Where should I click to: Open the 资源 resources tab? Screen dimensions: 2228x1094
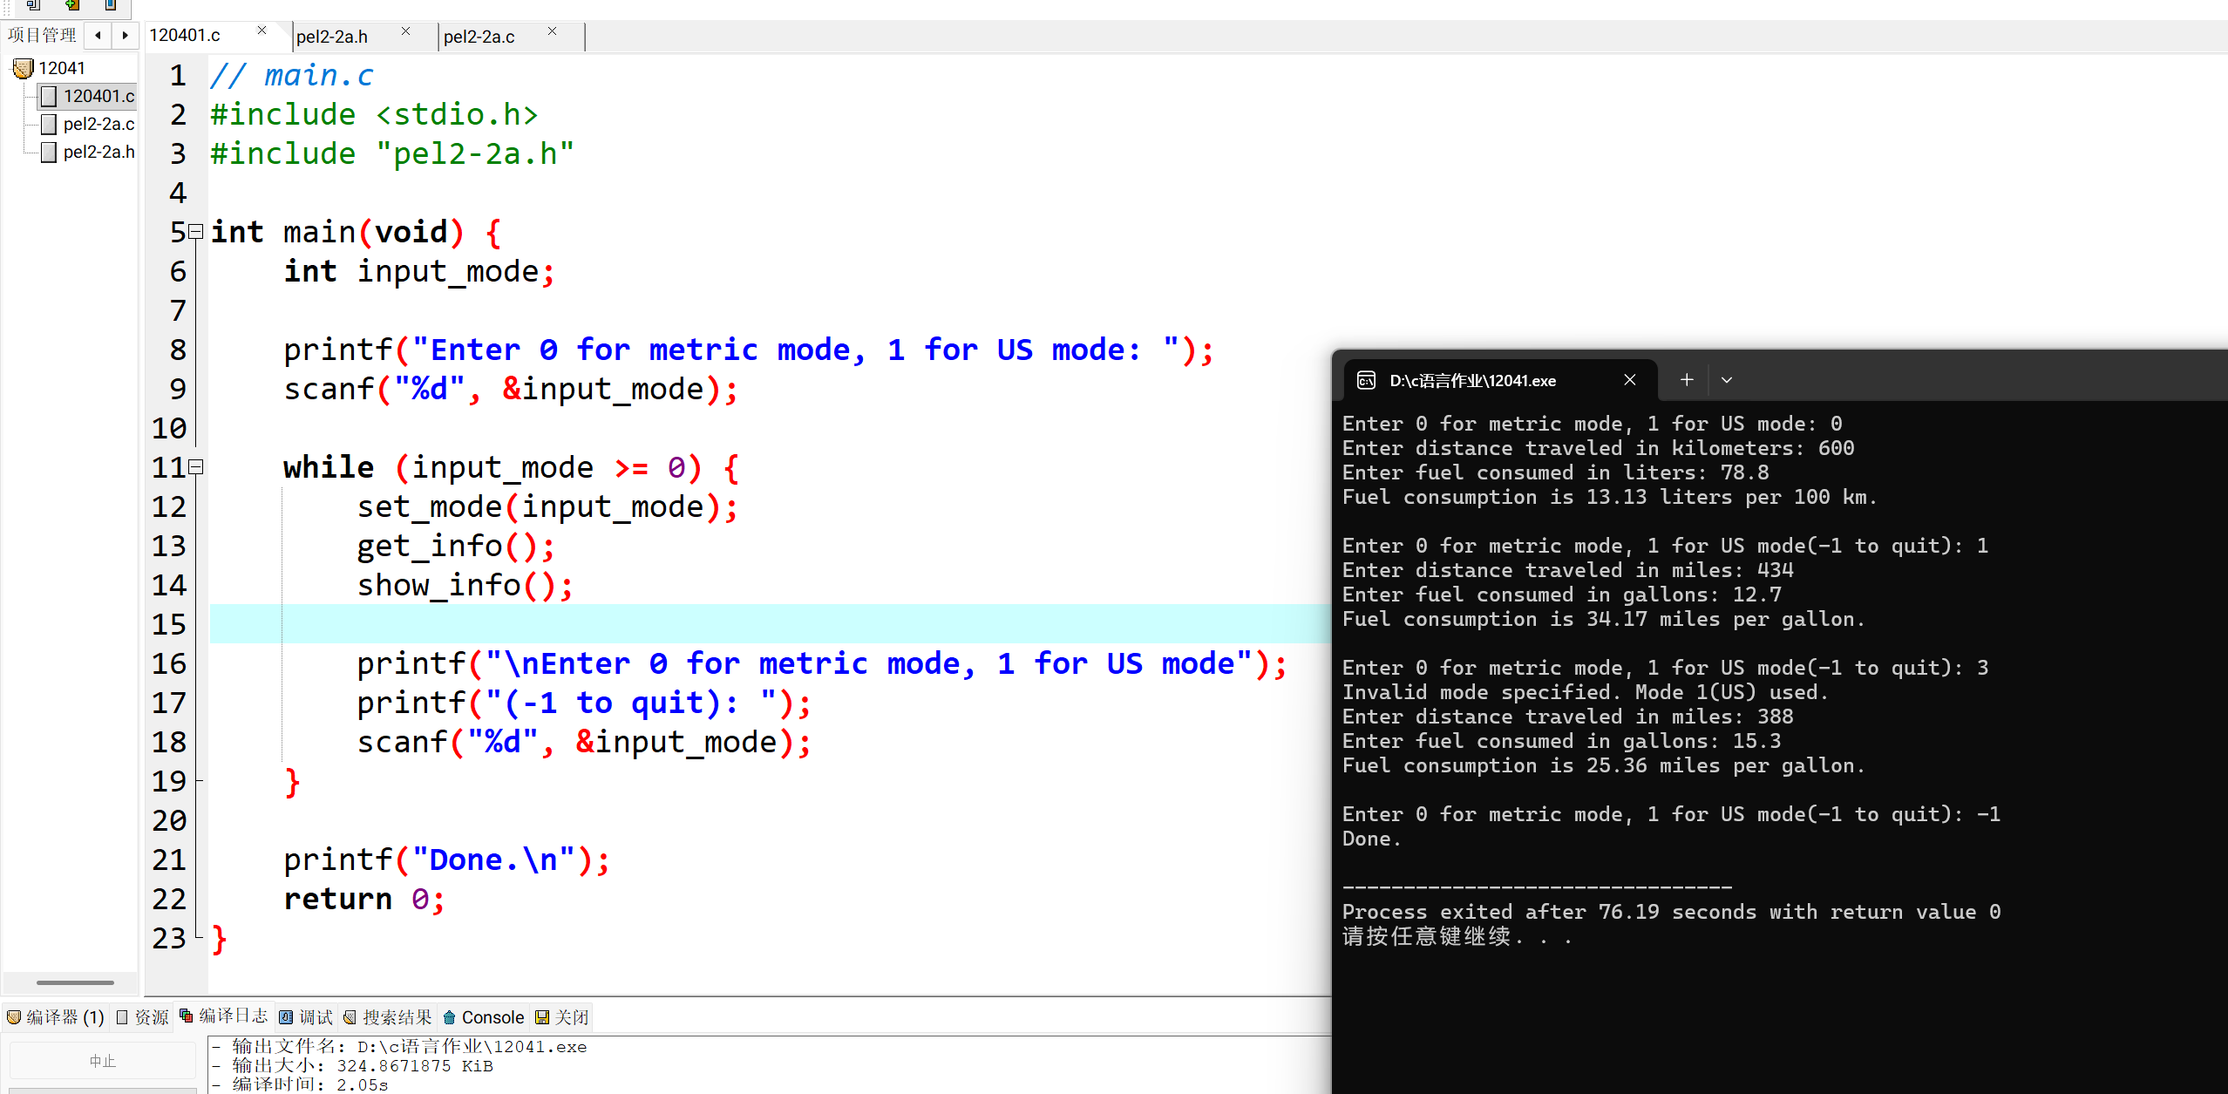coord(143,1017)
